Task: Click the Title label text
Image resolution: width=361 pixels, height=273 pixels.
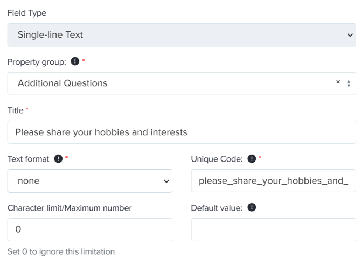Action: 15,110
